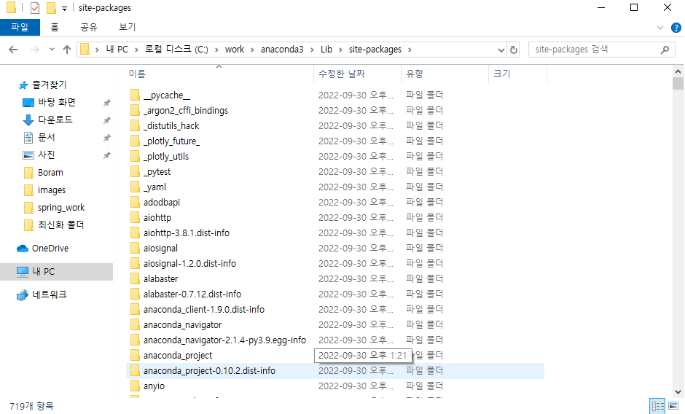
Task: Click the OneDrive cloud icon
Action: [x=23, y=249]
